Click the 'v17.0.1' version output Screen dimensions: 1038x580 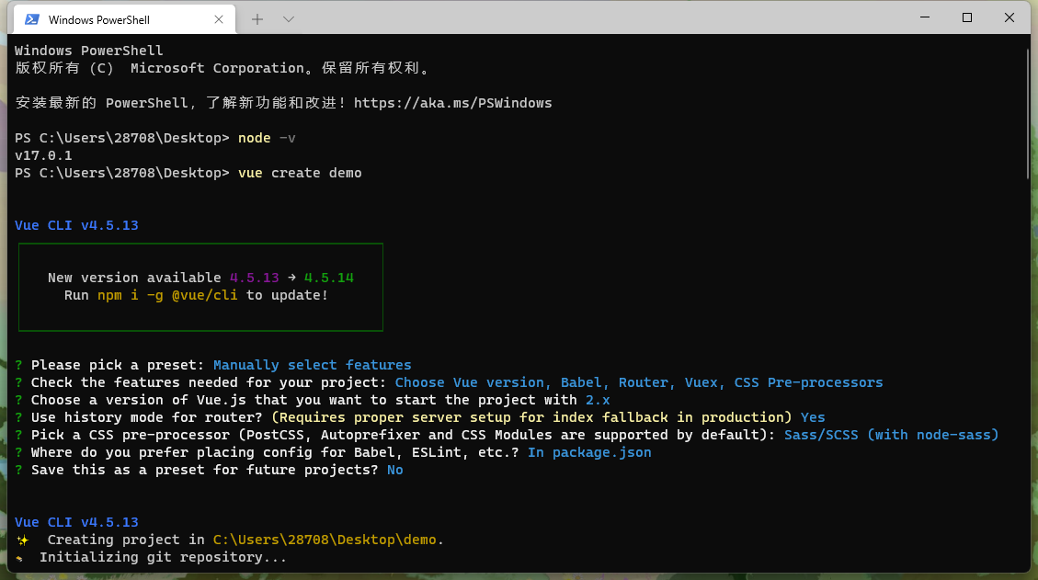point(43,155)
